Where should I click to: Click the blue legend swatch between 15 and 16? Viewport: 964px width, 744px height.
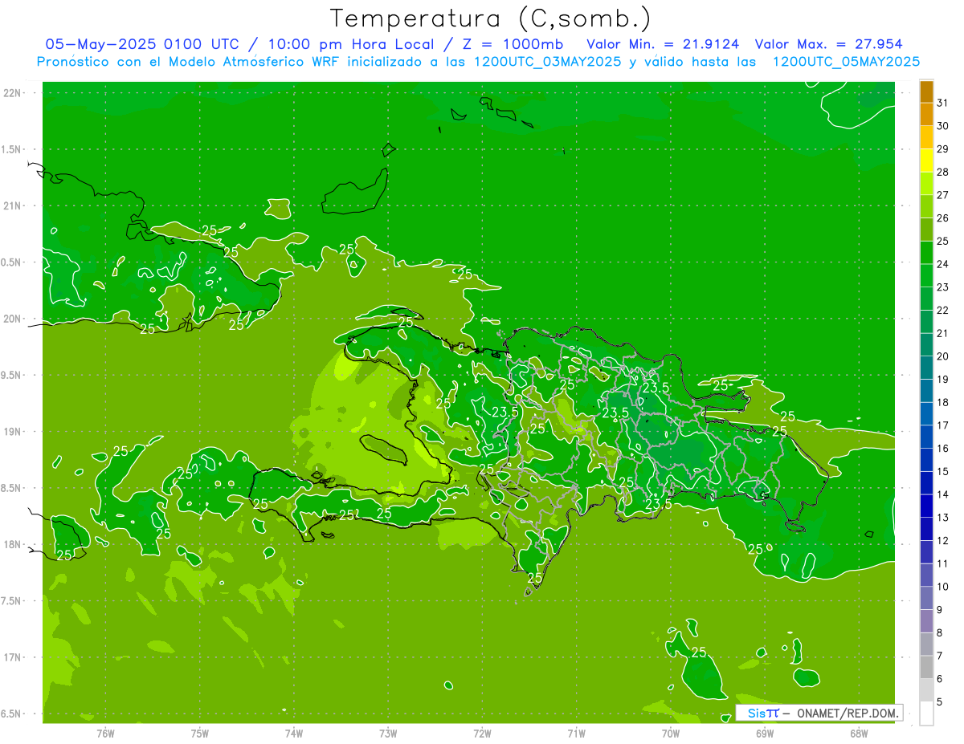926,460
